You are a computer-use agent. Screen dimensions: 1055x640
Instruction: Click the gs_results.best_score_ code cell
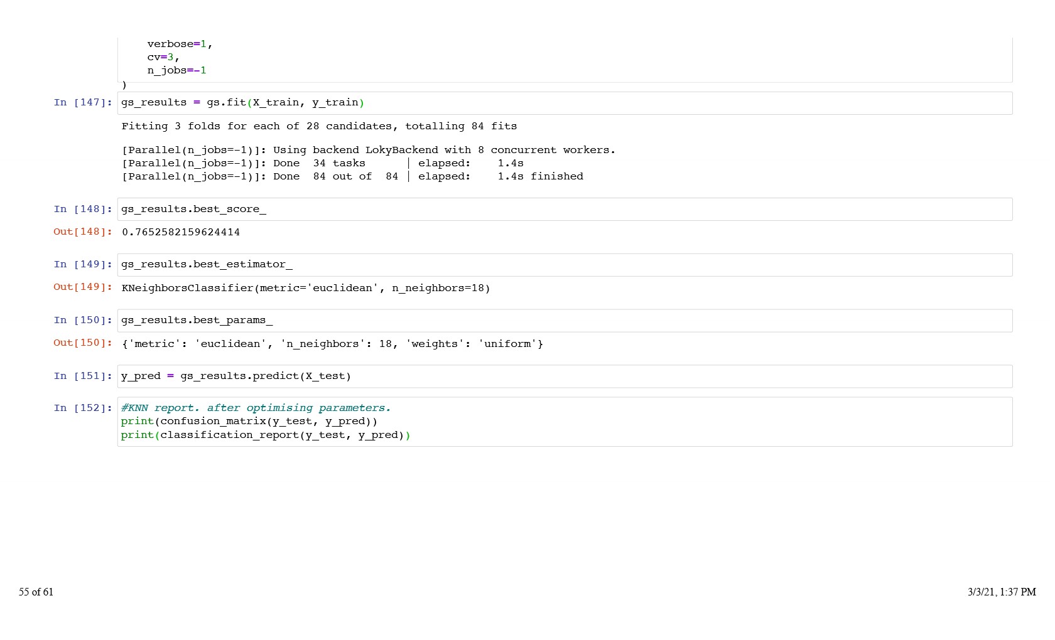point(193,210)
